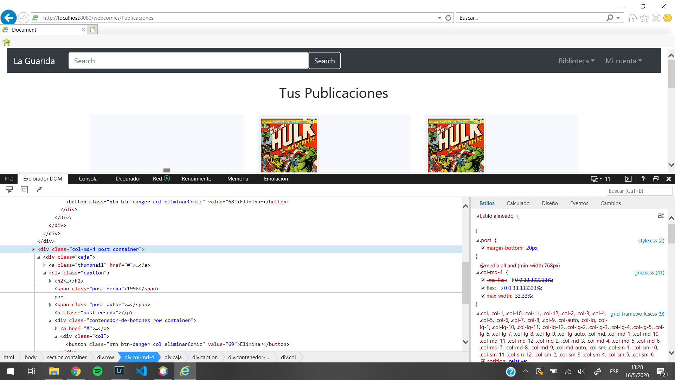Expand the post-autor span node
This screenshot has height=380, width=675.
click(x=50, y=305)
